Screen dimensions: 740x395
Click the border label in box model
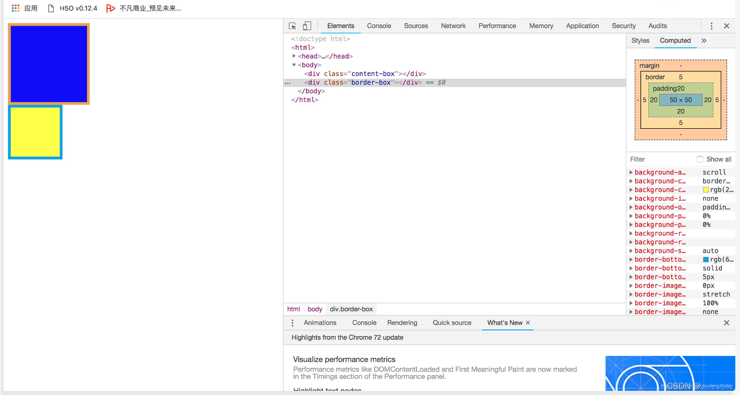(x=655, y=77)
